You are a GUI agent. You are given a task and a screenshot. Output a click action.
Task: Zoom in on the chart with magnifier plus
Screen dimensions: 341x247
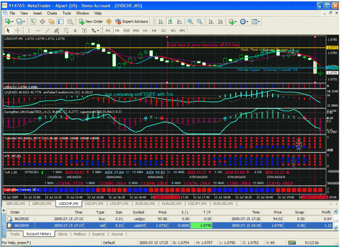(190, 21)
